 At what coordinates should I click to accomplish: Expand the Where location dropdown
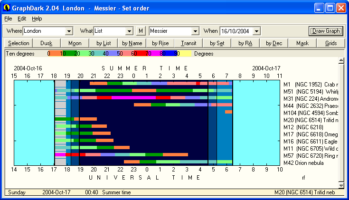(x=69, y=31)
